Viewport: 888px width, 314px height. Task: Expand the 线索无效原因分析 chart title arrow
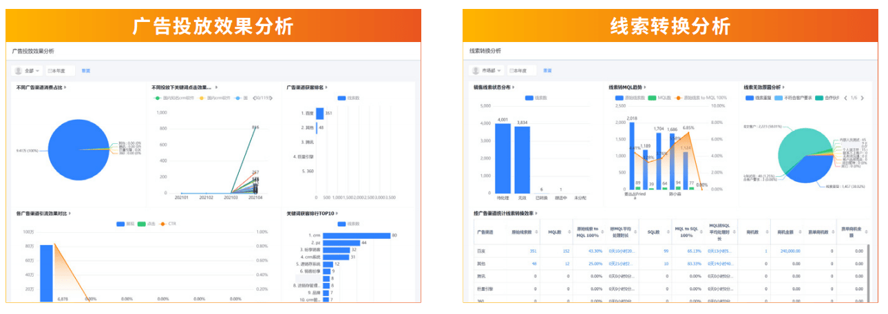click(783, 87)
